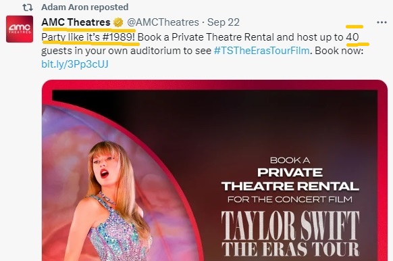Click the gold verified badge
Screen dimensions: 393x261
tap(118, 22)
